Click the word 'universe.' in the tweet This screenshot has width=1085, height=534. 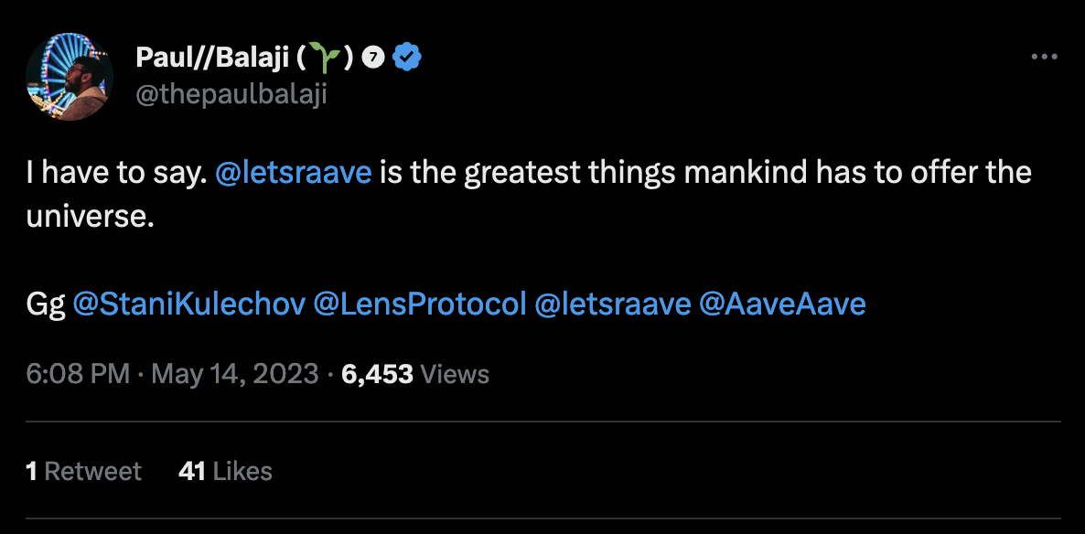pyautogui.click(x=90, y=217)
